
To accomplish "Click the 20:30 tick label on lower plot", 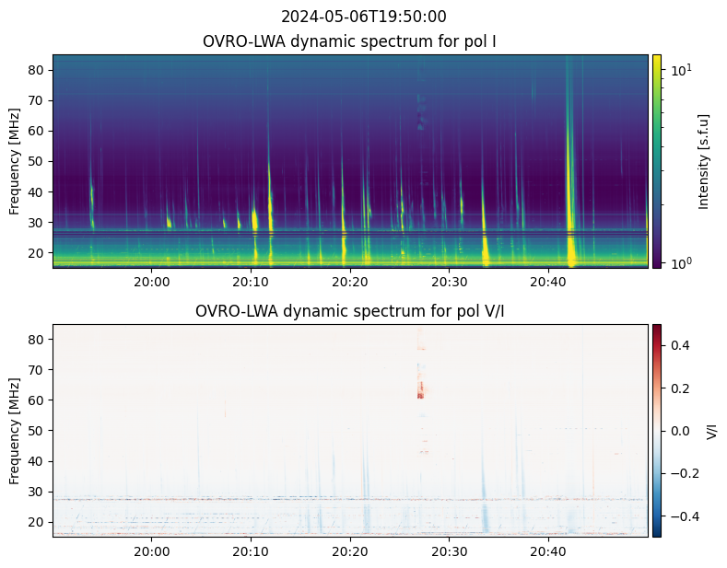I will [450, 551].
